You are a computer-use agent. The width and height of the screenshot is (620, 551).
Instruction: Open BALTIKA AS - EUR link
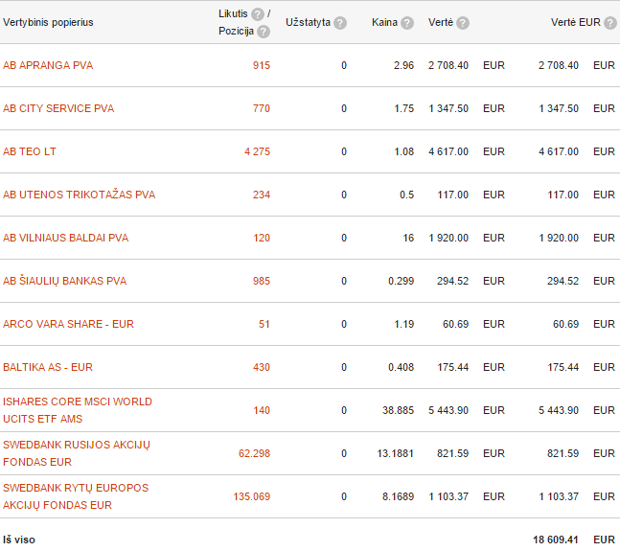click(x=48, y=367)
